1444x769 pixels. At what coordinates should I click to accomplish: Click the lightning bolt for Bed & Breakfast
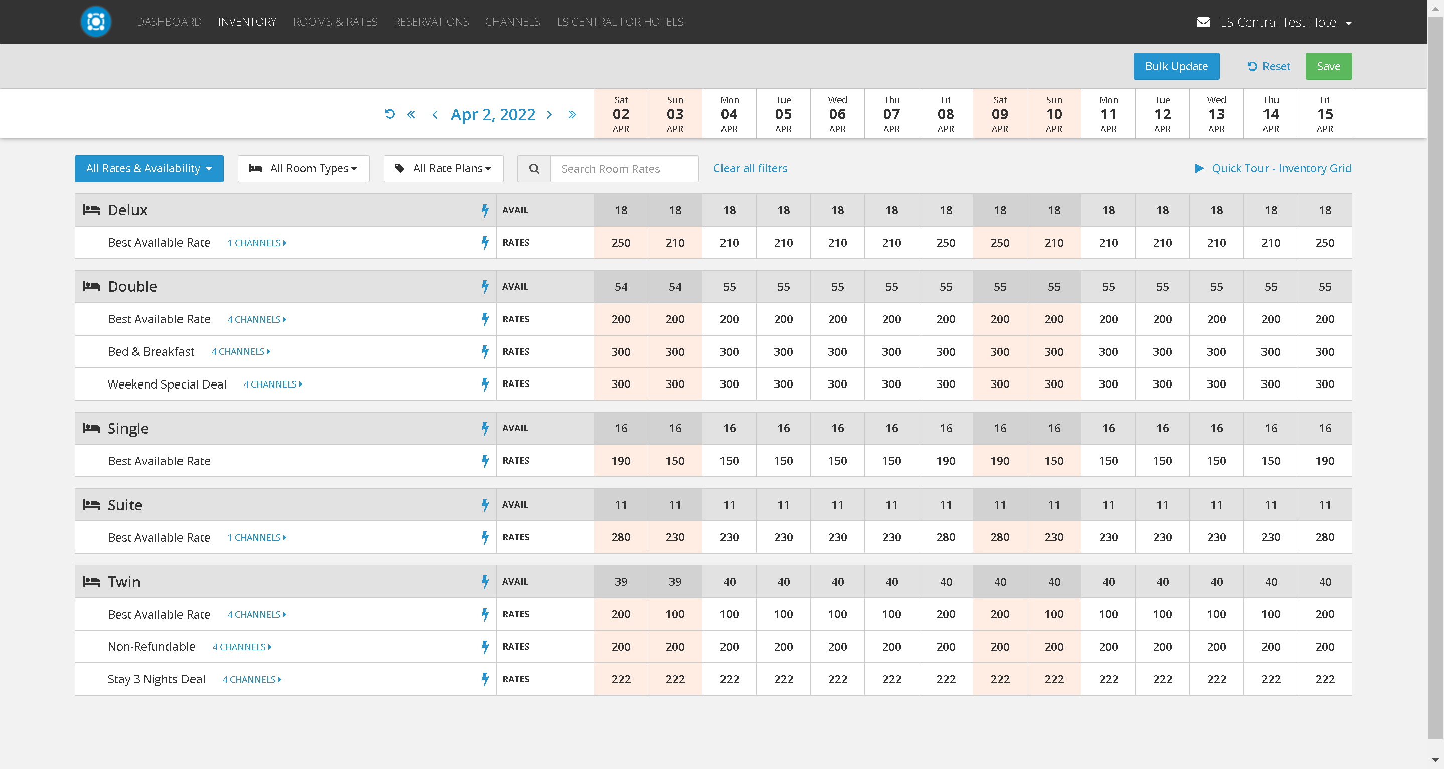485,352
